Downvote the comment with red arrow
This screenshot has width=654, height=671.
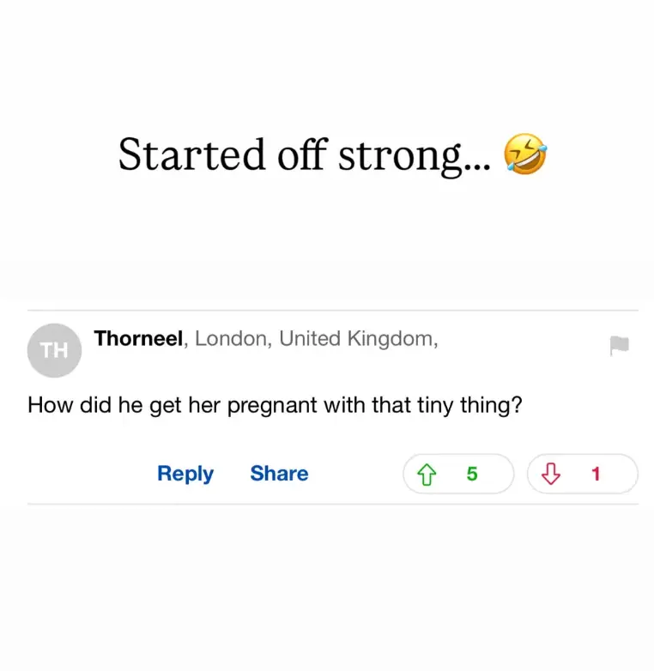[x=550, y=474]
